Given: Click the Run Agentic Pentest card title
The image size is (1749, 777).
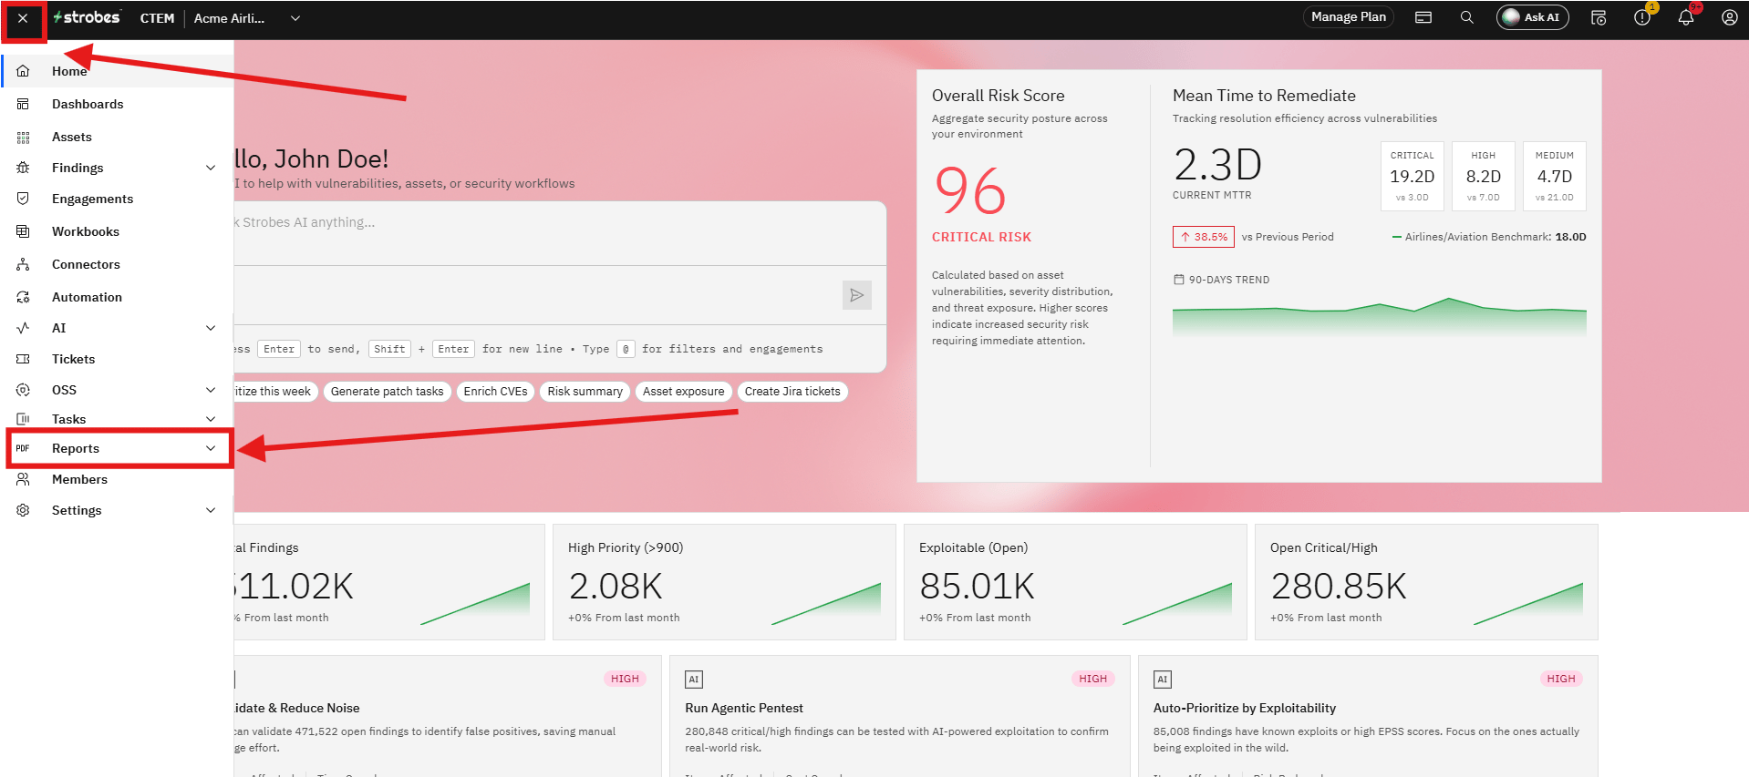Looking at the screenshot, I should click(744, 708).
